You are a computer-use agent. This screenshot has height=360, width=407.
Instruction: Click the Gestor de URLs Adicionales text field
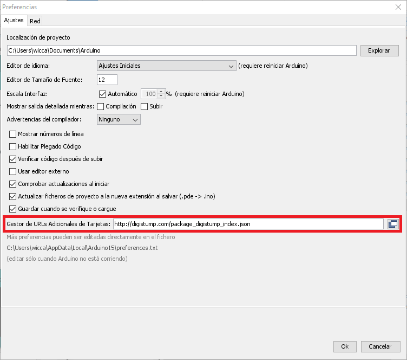(248, 223)
